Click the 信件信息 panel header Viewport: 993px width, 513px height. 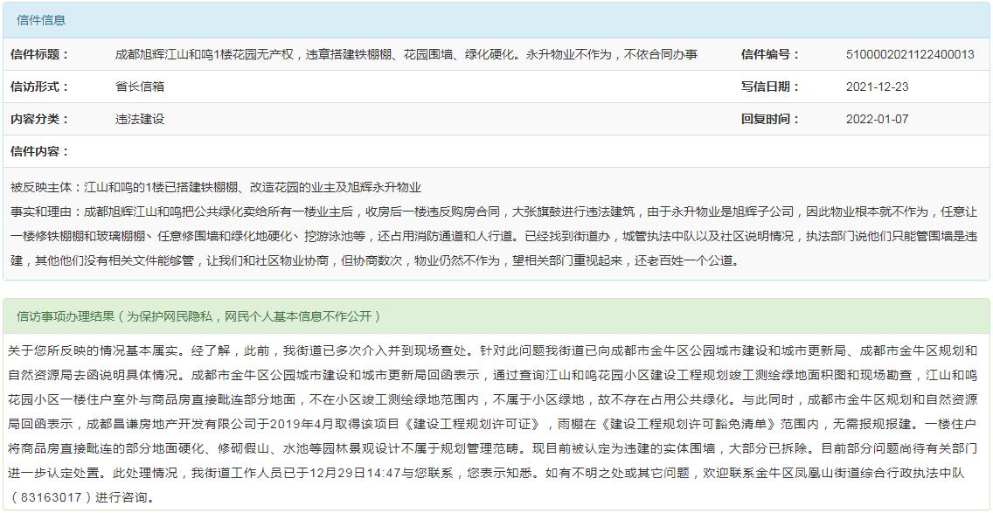496,20
